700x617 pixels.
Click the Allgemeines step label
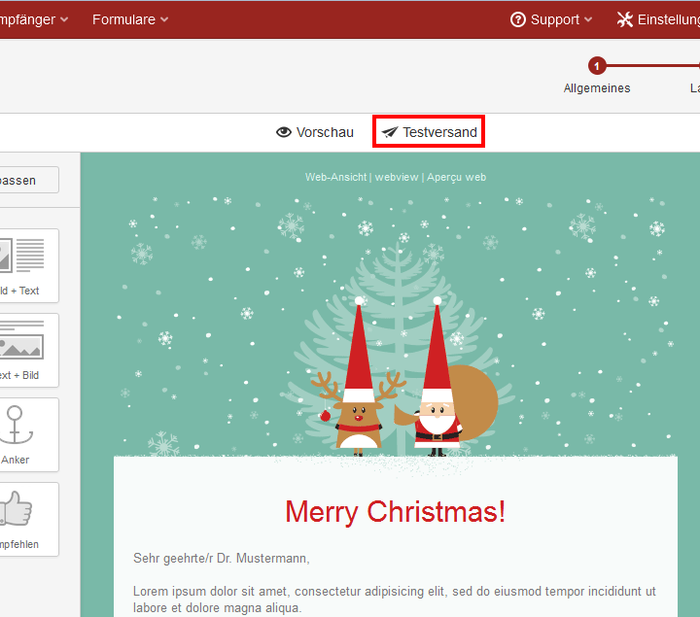[x=597, y=88]
